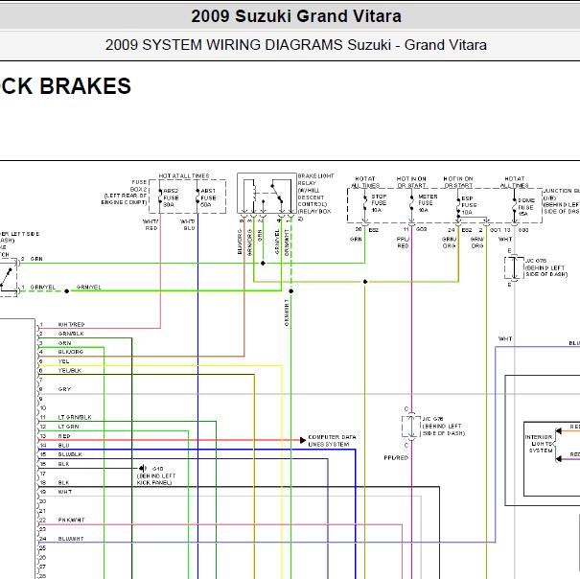Click 'PNK/WHT' label at connector pin 22
This screenshot has height=579, width=580.
71,520
